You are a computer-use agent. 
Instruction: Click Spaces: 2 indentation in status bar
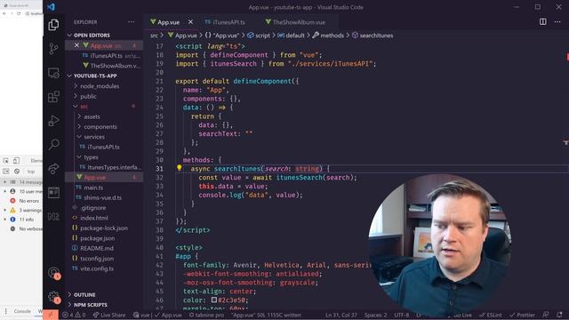click(x=375, y=315)
